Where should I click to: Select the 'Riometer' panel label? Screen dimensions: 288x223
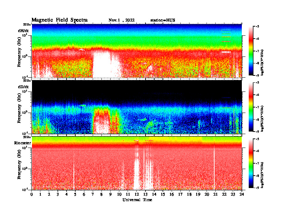[23, 143]
